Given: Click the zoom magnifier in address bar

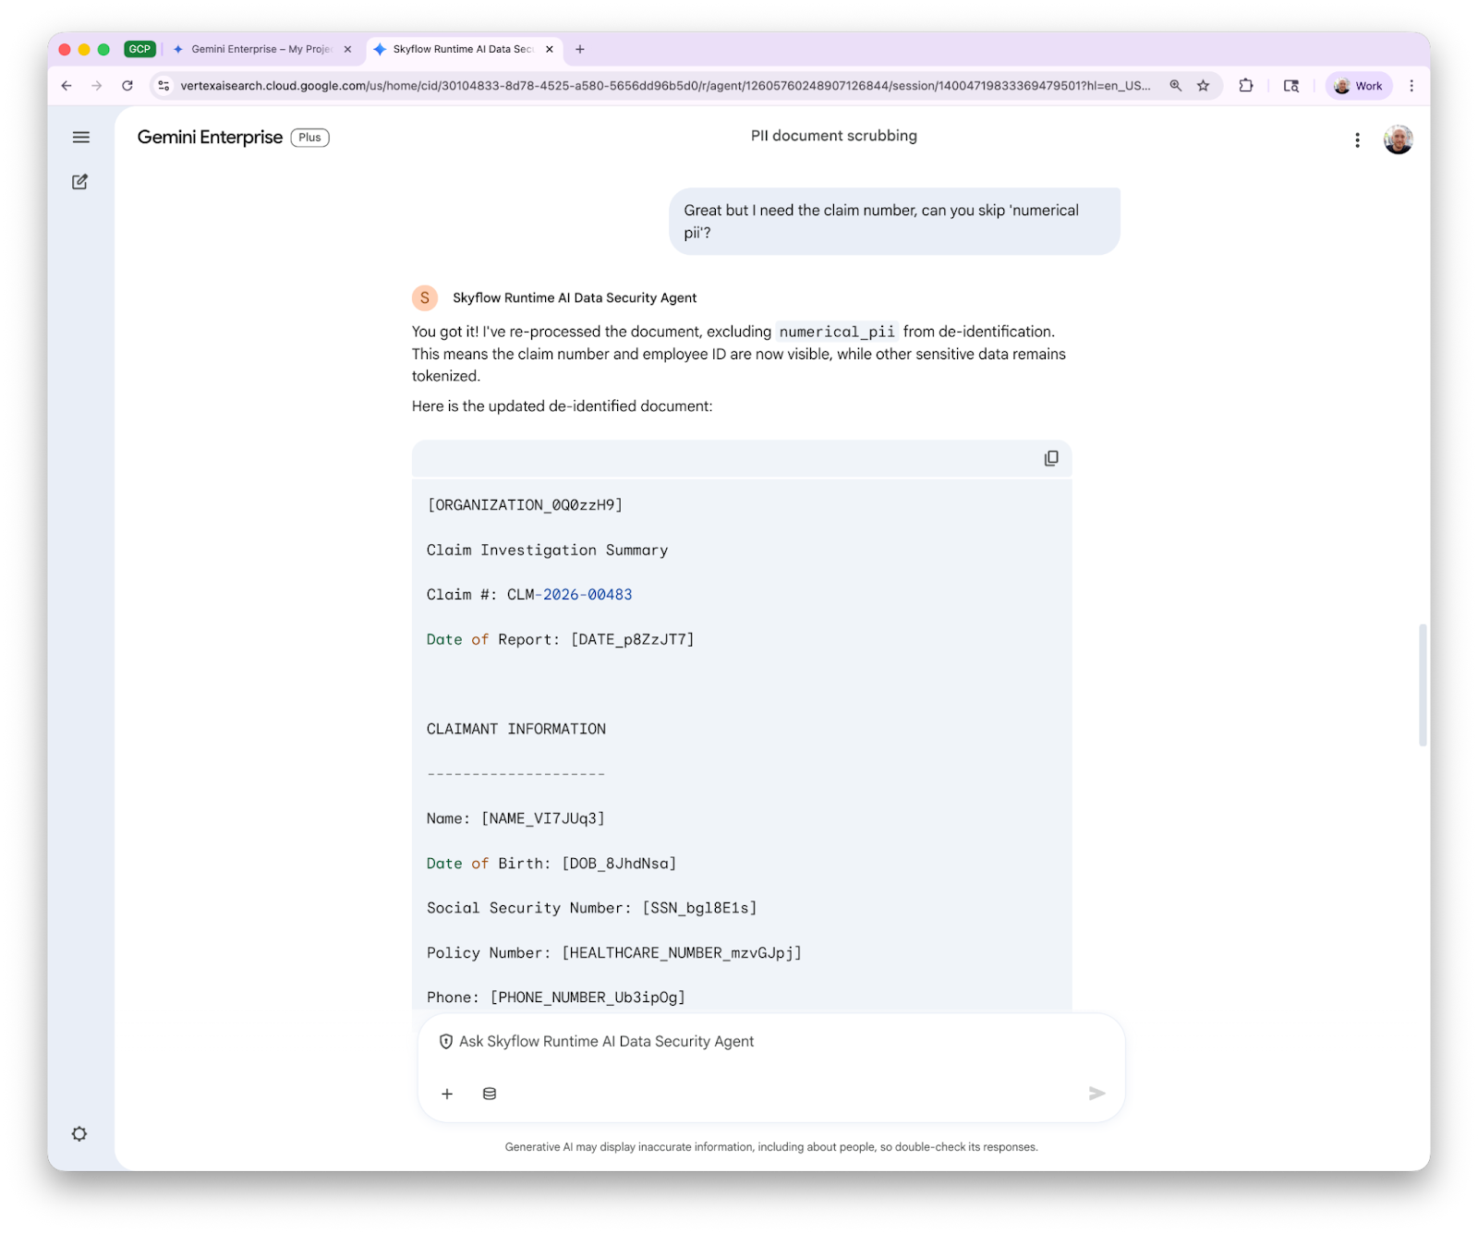Looking at the screenshot, I should [x=1176, y=86].
